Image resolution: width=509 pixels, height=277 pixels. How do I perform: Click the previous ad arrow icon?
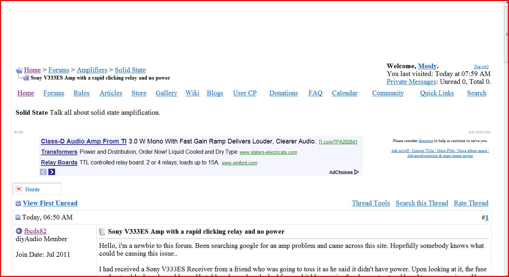[43, 172]
